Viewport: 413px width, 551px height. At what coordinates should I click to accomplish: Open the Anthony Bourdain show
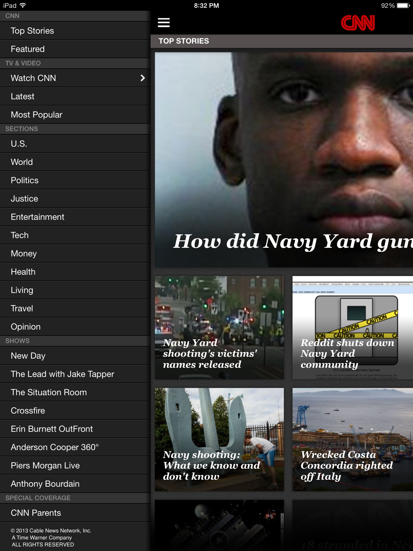tap(75, 484)
